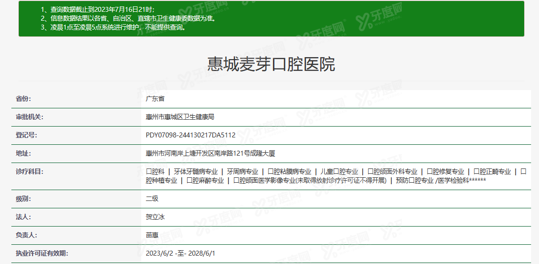Click 口腔颌面医学影像专业 text

(265, 180)
